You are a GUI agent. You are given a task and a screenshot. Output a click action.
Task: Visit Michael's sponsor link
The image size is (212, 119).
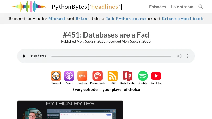coord(57,19)
